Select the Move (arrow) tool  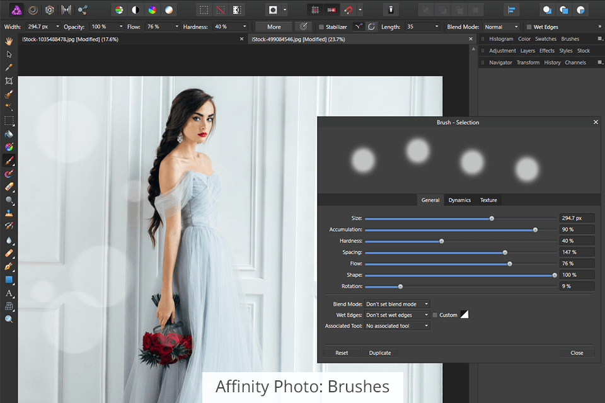click(9, 54)
